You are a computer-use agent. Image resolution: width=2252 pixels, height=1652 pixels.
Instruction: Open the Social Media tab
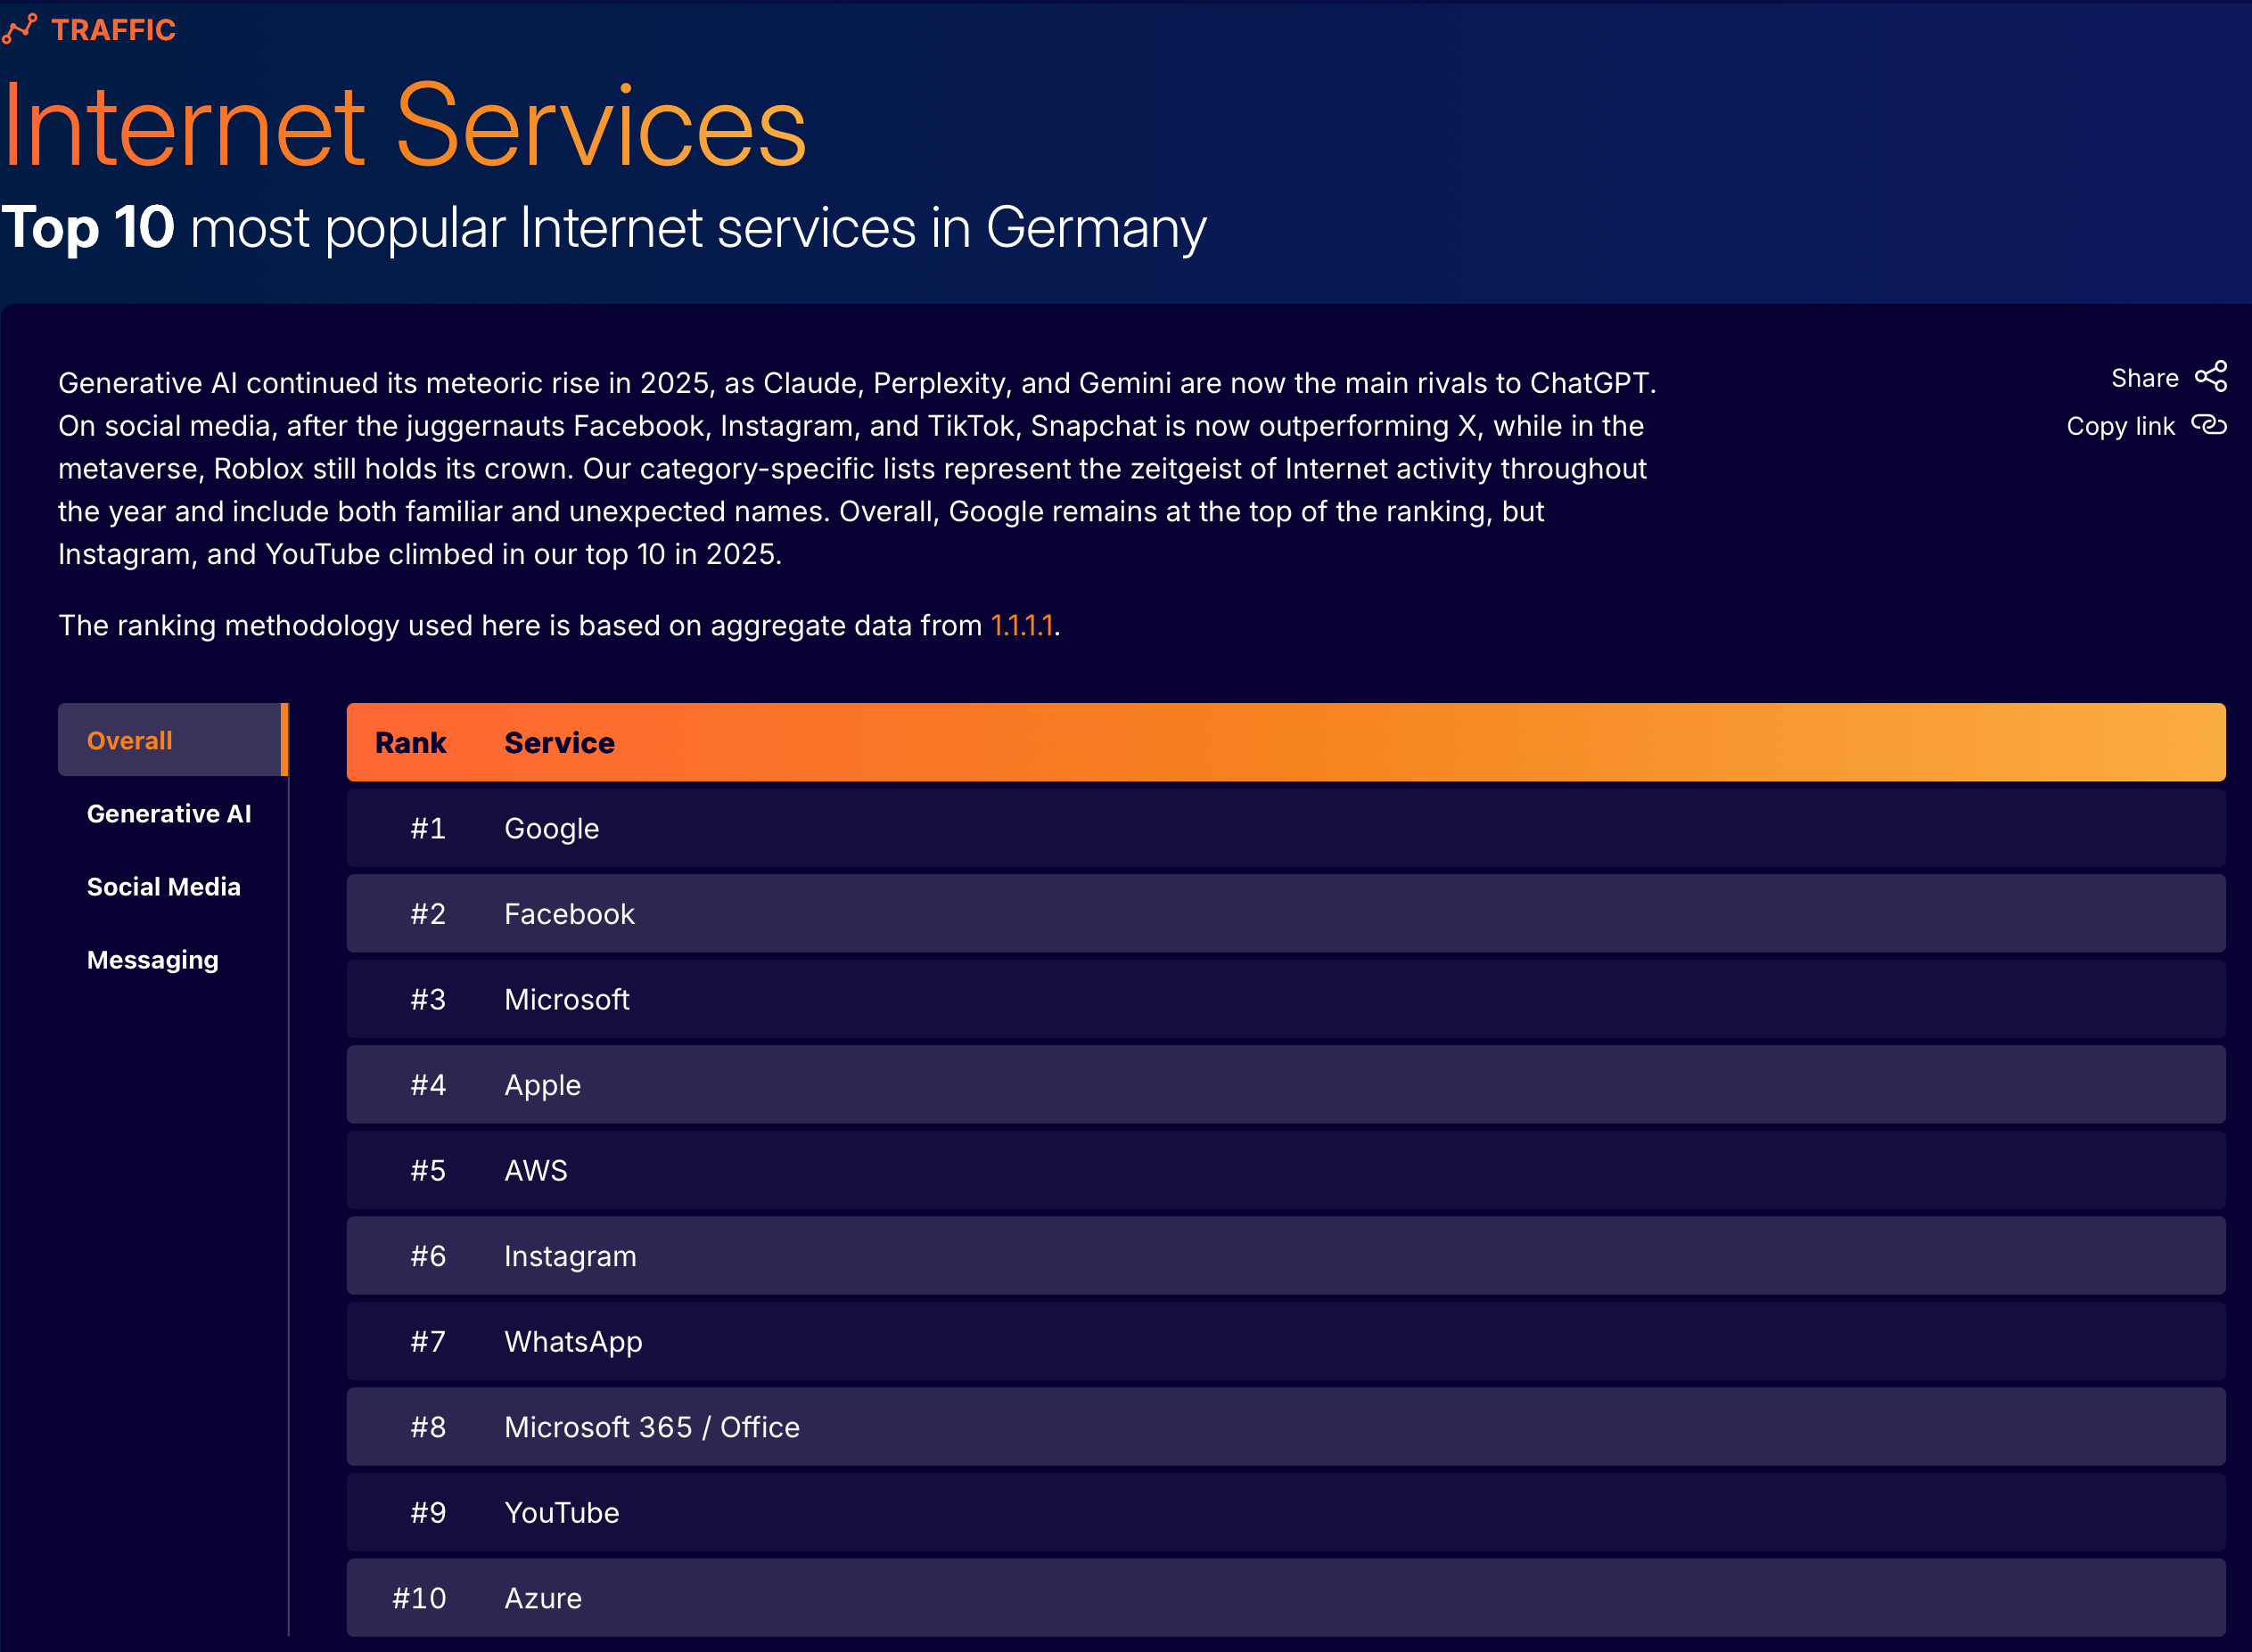[164, 886]
